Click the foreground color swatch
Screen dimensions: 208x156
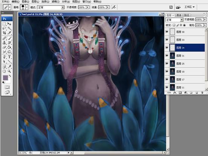pos(5,78)
